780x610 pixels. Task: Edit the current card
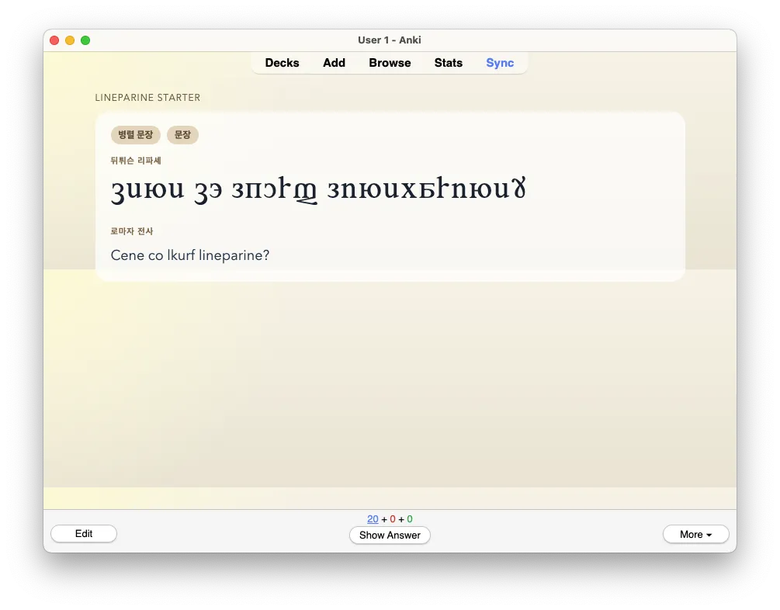tap(83, 533)
